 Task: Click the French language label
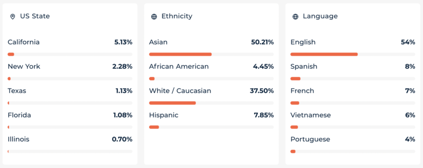tap(302, 91)
